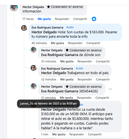Screen dimensions: 129x139
Task: Like the 40 minutos reply from Eva
Action: tap(58, 43)
